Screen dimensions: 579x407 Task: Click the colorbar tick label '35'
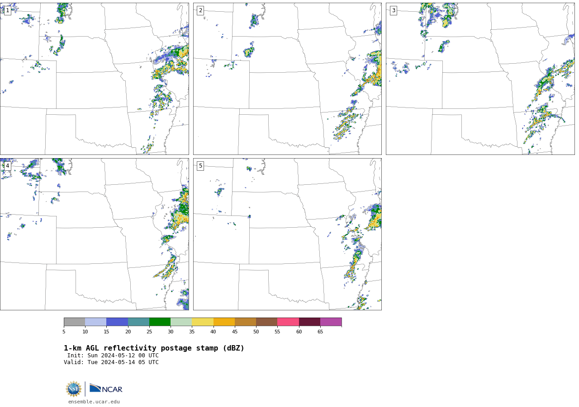tap(192, 332)
